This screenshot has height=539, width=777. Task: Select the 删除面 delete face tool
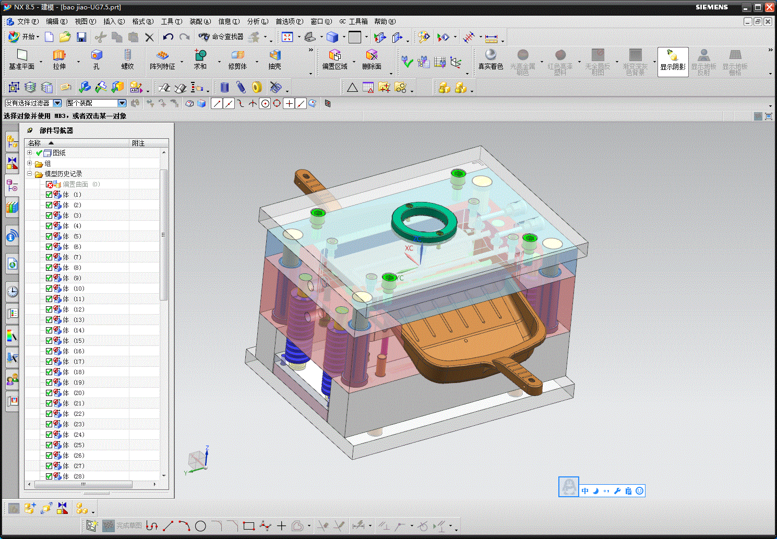click(372, 60)
